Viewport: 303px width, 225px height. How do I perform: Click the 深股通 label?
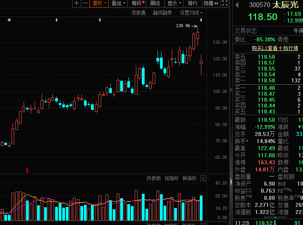(138, 13)
